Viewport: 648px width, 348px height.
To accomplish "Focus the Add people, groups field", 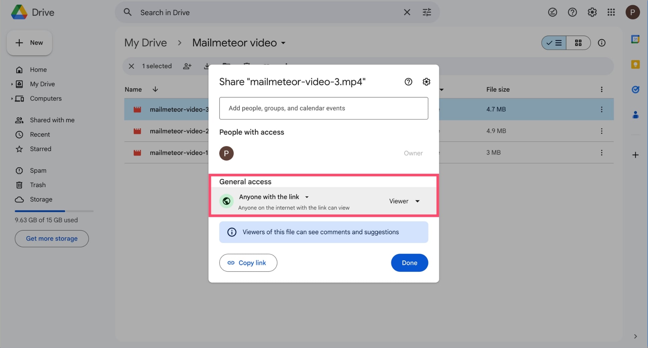I will click(323, 108).
